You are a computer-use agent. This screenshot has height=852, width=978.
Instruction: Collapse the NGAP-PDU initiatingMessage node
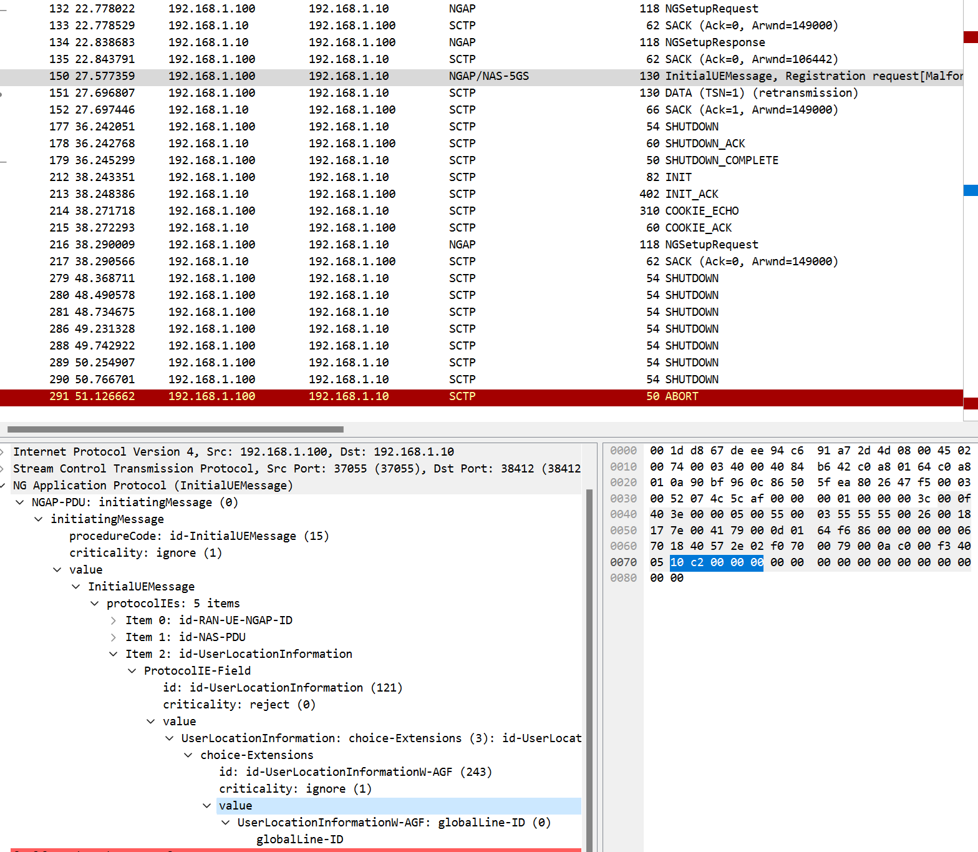[20, 502]
